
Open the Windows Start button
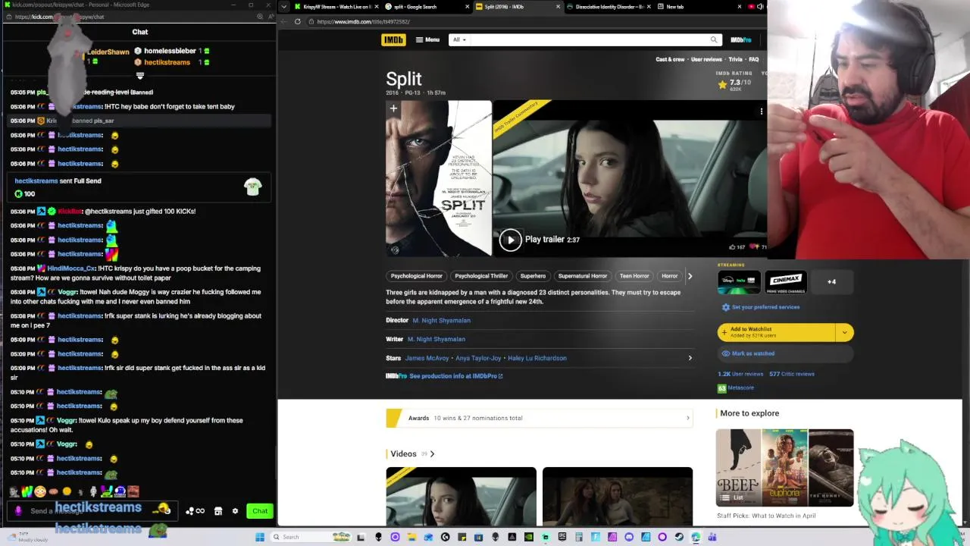pos(260,537)
